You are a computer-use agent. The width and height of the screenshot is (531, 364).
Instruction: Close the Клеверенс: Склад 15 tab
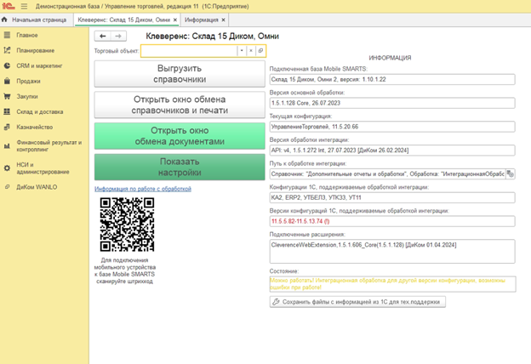[x=174, y=19]
